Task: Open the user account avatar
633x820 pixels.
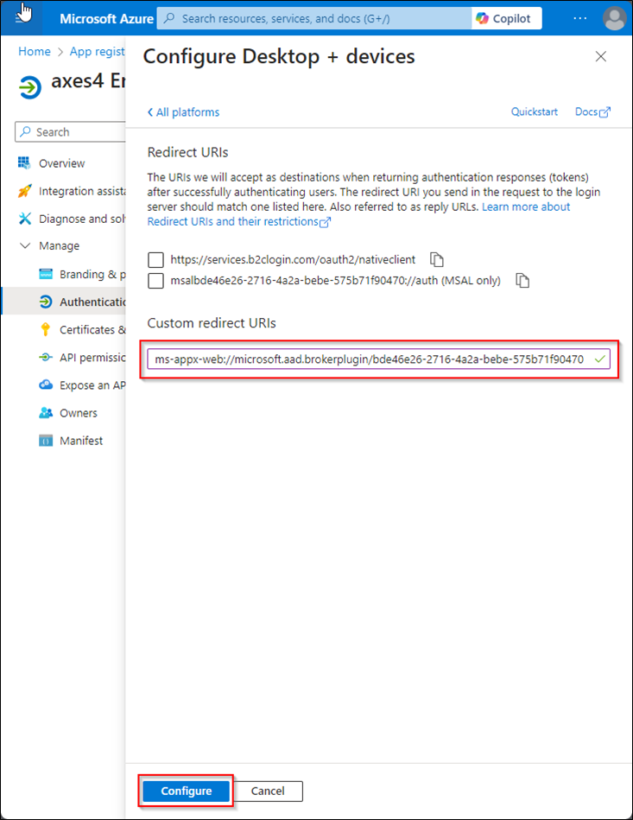Action: tap(614, 18)
